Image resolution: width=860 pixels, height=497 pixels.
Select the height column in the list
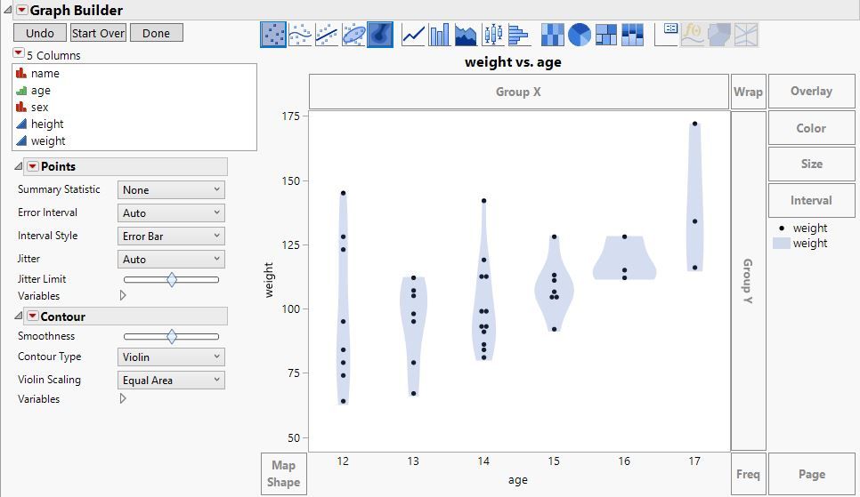tap(47, 124)
